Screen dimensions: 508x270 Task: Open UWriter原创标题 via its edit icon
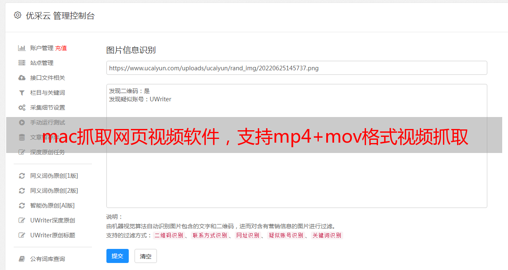[x=22, y=235]
